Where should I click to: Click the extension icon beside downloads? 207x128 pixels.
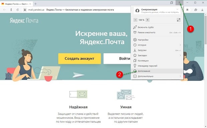click(196, 10)
